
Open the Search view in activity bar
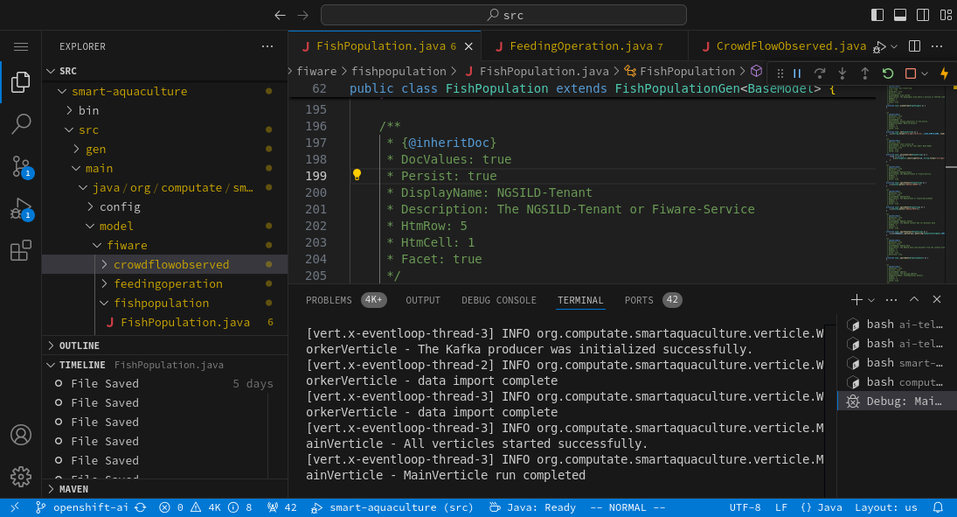pos(21,123)
